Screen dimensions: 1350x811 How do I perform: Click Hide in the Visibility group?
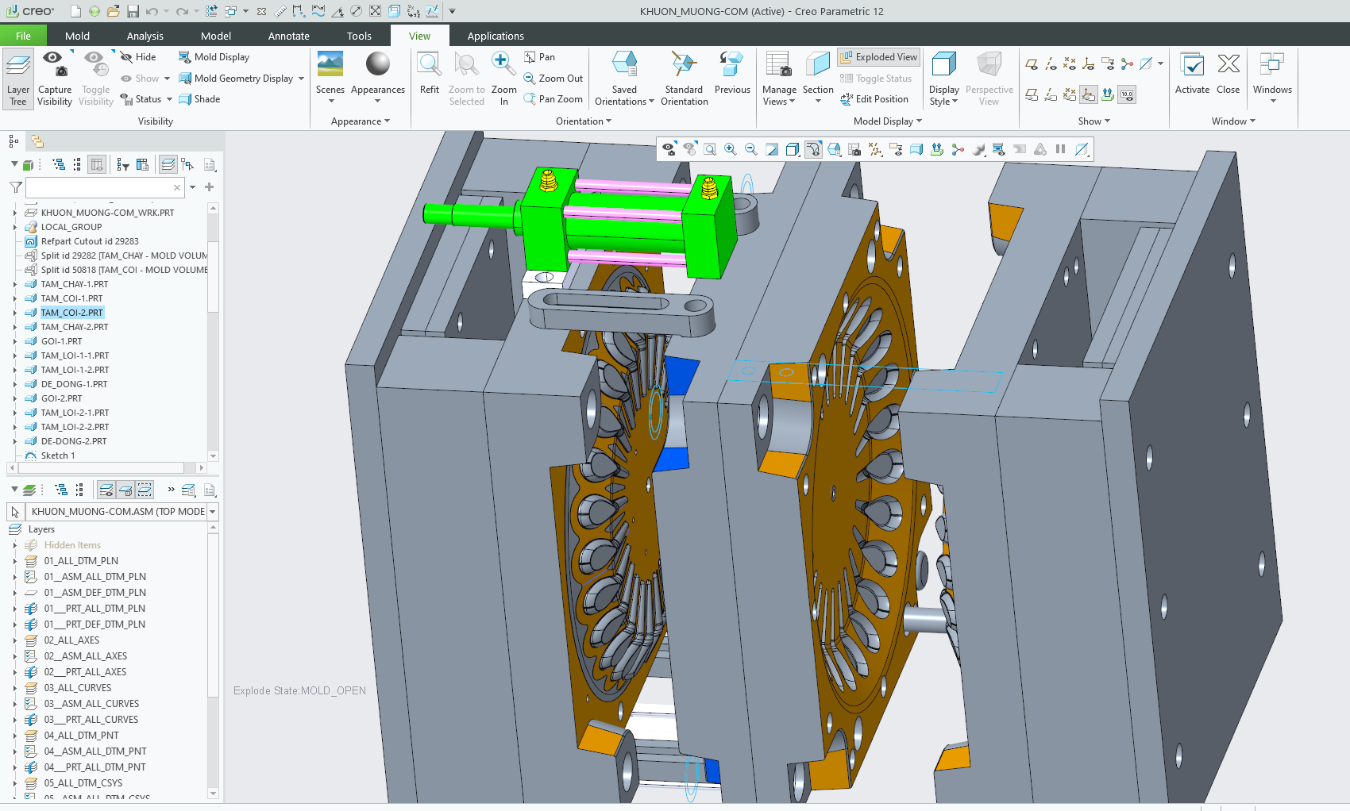138,57
